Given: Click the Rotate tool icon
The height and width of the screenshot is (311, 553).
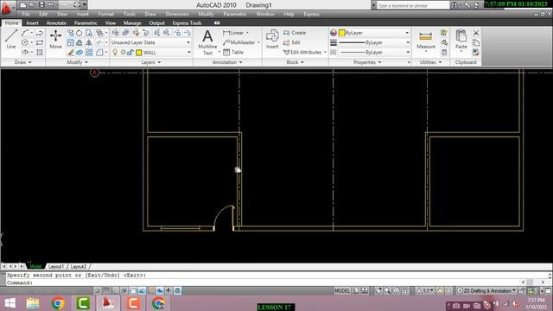Looking at the screenshot, I should (x=79, y=33).
